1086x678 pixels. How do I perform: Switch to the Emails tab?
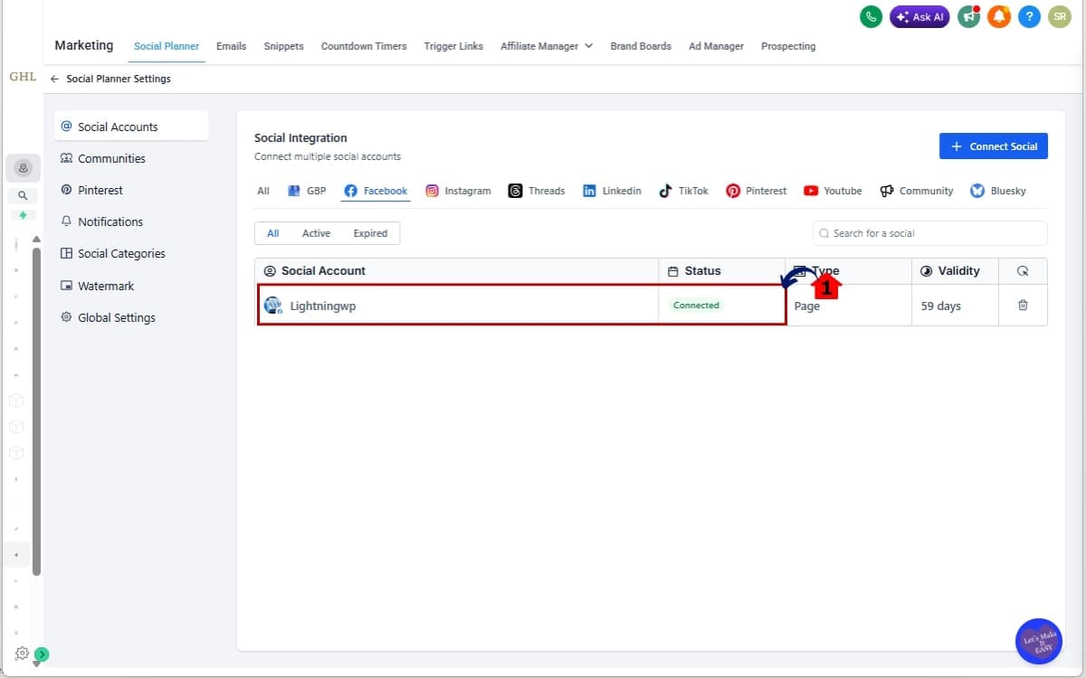click(x=231, y=46)
